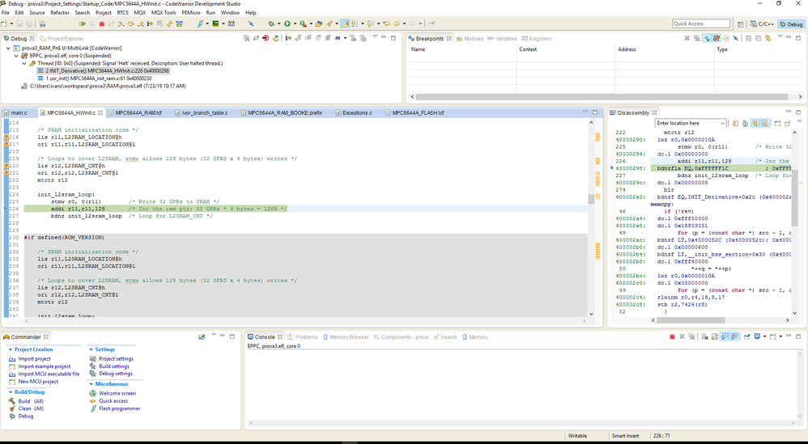This screenshot has height=444, width=808.
Task: Collapse prova3_RAM_PnE U-MultiLink launch node
Action: (9, 48)
